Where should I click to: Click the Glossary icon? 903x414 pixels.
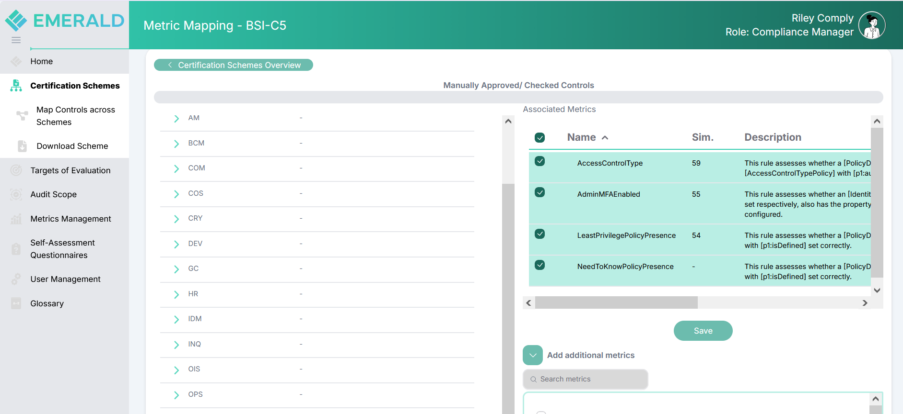tap(16, 303)
